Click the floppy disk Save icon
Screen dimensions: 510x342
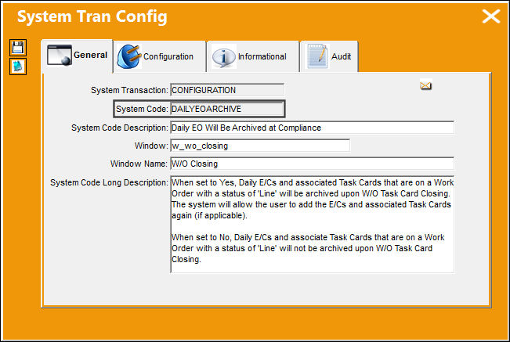click(18, 48)
